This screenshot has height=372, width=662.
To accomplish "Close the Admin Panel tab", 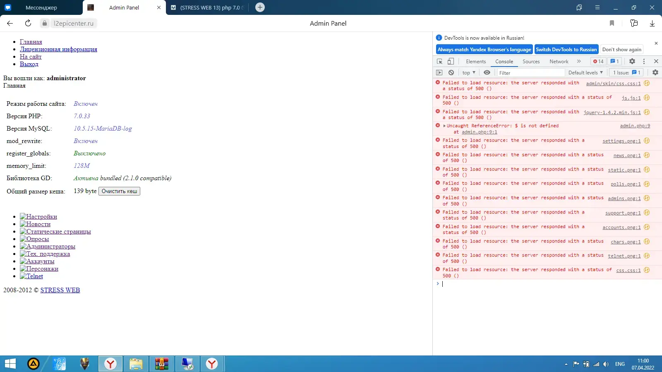I will click(x=159, y=7).
